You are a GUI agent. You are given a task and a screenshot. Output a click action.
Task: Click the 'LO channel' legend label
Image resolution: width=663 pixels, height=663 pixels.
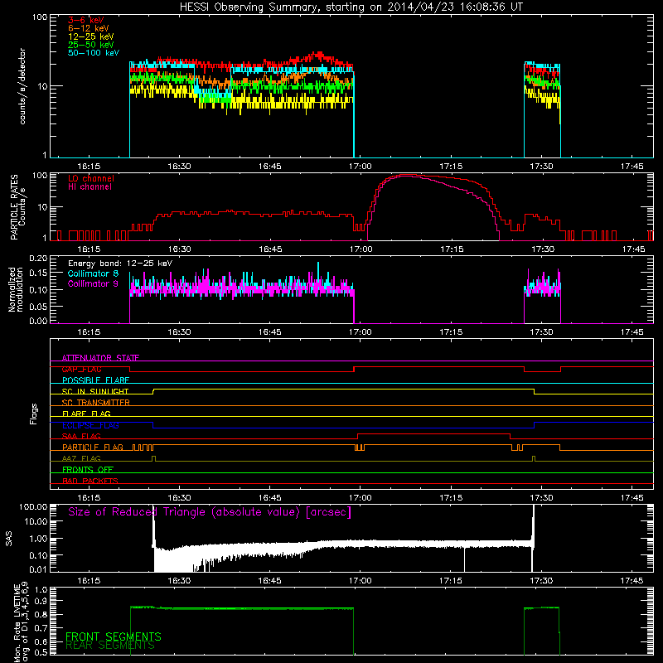[91, 178]
